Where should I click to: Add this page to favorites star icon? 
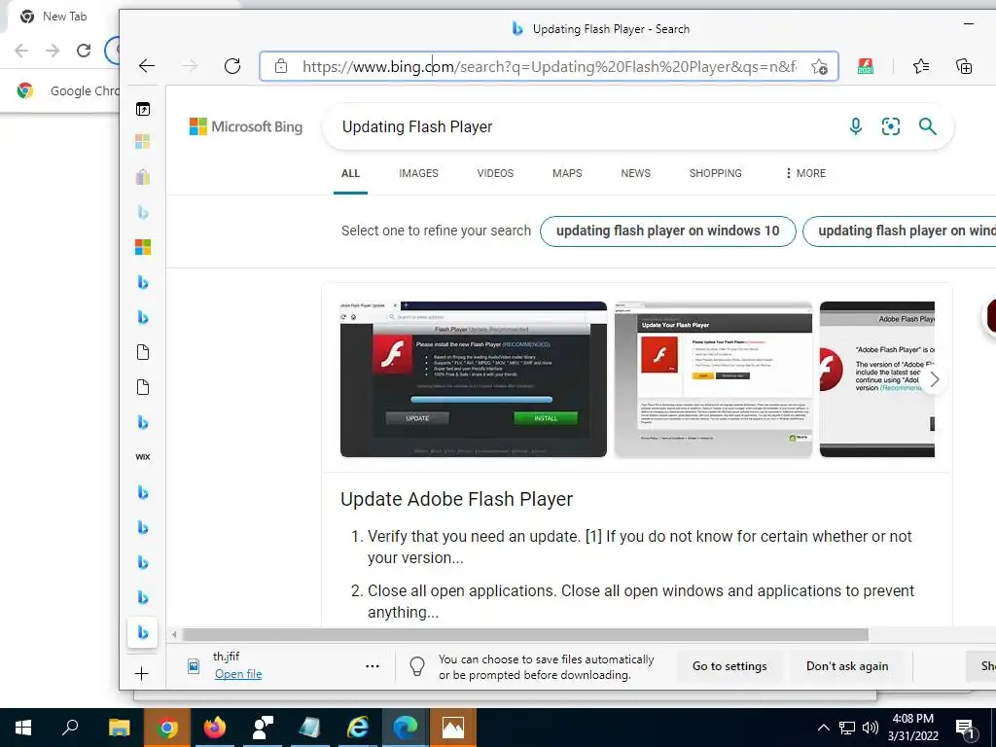click(x=819, y=66)
